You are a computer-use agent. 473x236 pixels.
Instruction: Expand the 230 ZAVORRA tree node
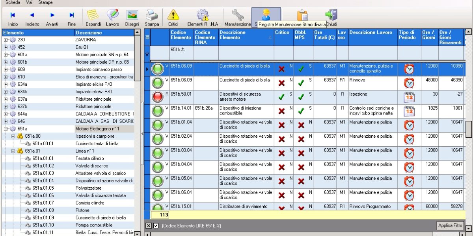(x=6, y=40)
